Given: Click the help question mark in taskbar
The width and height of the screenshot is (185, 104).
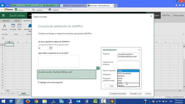Looking at the screenshot, I should [x=145, y=101].
